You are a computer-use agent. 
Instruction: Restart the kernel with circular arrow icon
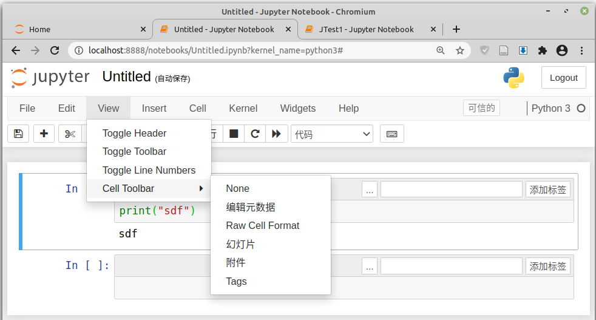coord(255,134)
